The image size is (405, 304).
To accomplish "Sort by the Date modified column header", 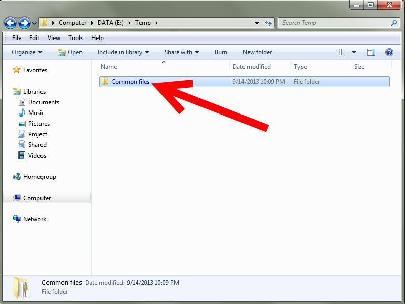I will tap(252, 67).
